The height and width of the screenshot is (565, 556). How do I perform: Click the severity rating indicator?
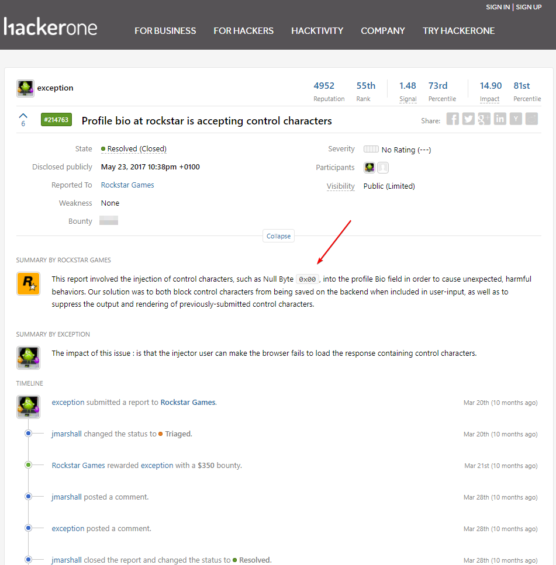371,149
